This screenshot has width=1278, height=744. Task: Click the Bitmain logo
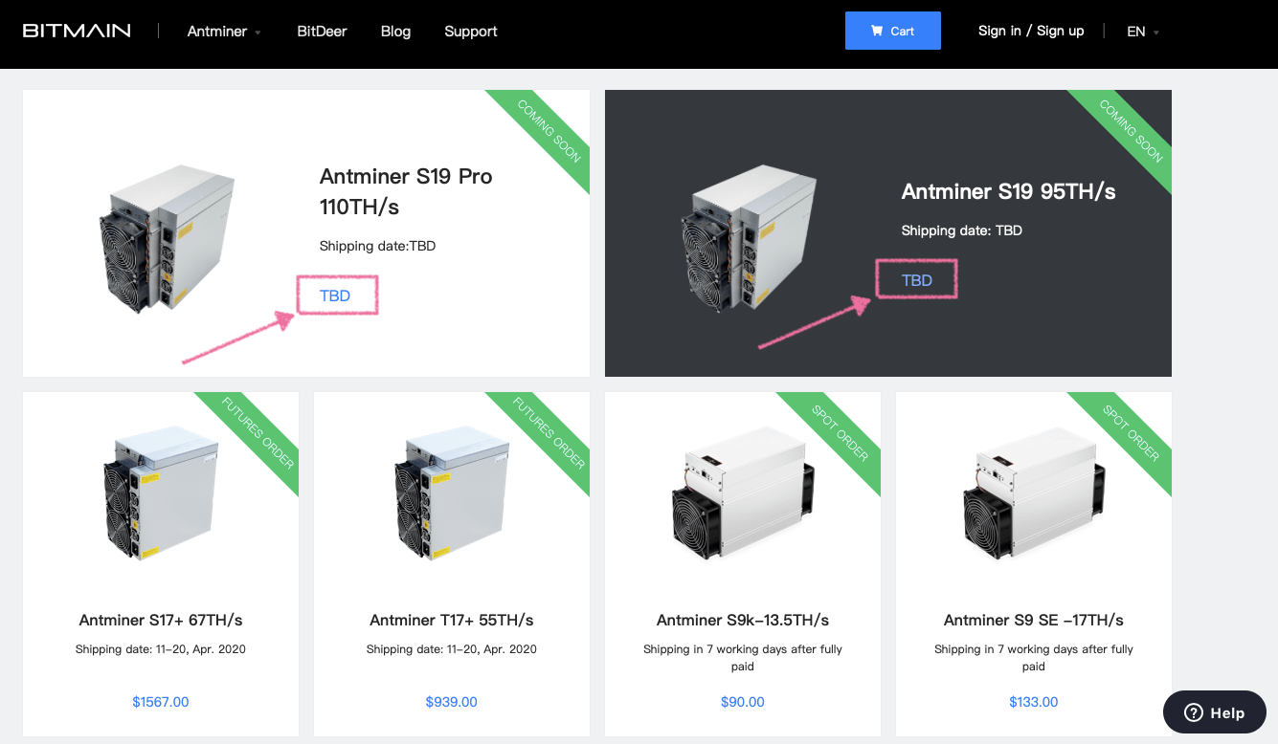pyautogui.click(x=77, y=31)
